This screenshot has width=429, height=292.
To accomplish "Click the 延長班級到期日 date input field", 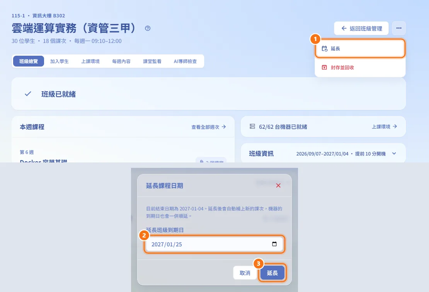I will coord(214,244).
